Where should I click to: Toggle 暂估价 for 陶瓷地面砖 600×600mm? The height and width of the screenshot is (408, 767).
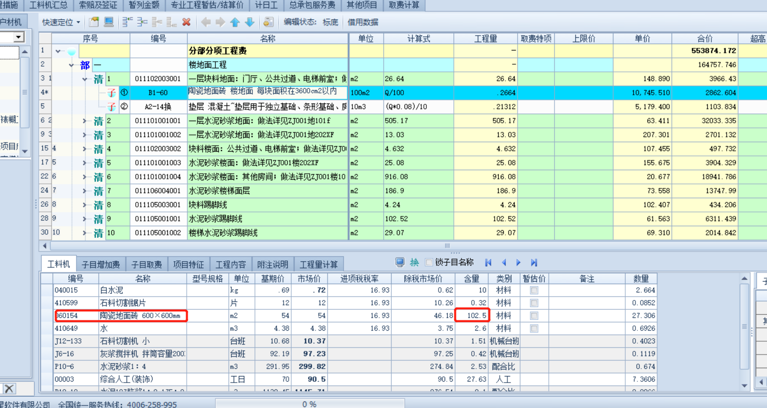533,315
